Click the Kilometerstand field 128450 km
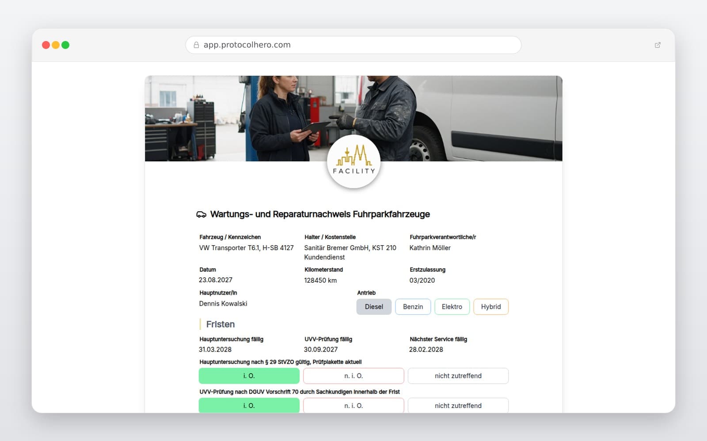 [x=320, y=280]
